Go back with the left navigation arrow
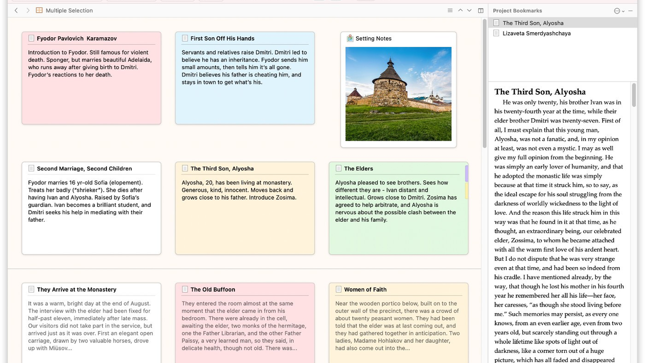This screenshot has width=645, height=363. tap(16, 11)
